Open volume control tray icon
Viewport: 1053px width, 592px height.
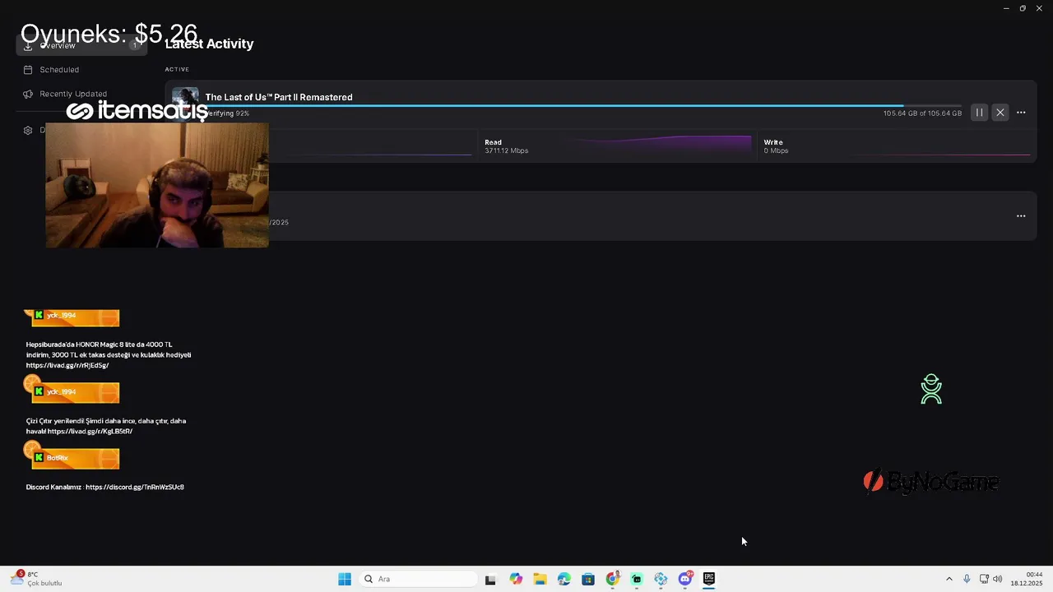point(997,579)
